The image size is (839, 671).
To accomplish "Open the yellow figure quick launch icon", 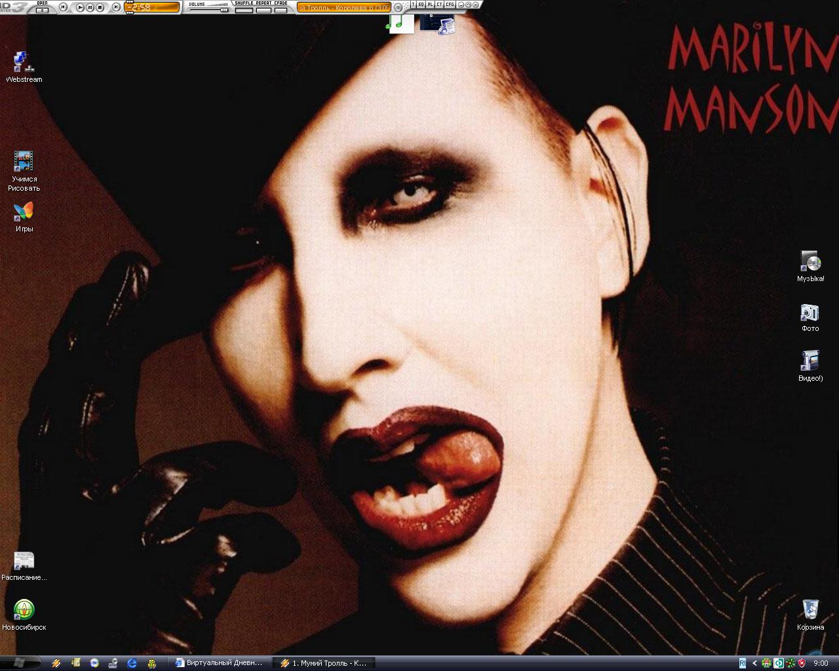I will click(x=151, y=663).
